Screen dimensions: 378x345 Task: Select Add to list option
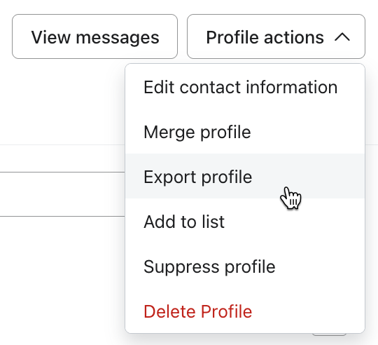pos(245,222)
